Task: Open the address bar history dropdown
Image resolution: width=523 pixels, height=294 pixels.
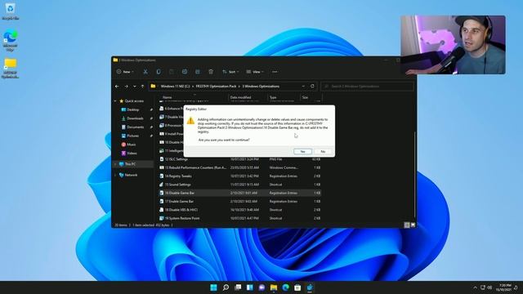Action: click(x=303, y=87)
